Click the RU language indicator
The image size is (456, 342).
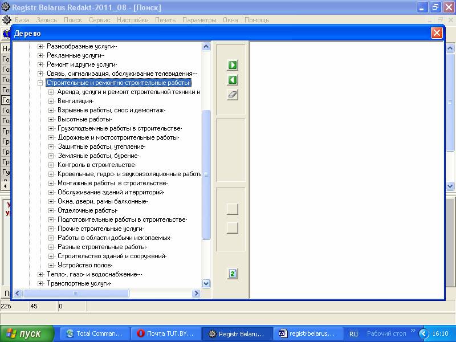point(353,334)
